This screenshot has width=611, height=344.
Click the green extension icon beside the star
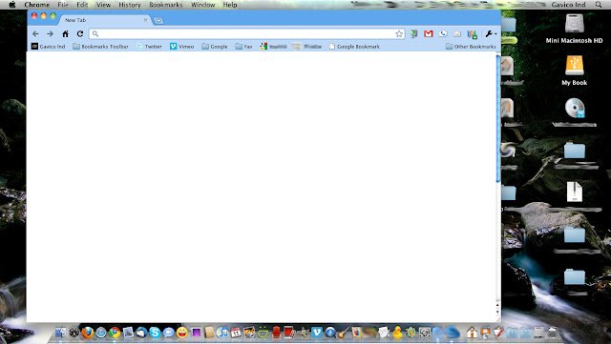(413, 34)
